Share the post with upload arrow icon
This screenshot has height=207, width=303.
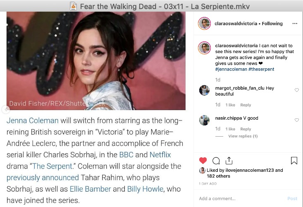229,161
